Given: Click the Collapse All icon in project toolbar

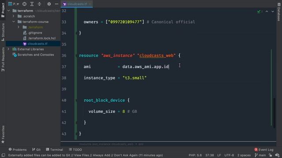Looking at the screenshot, I should [x=39, y=4].
